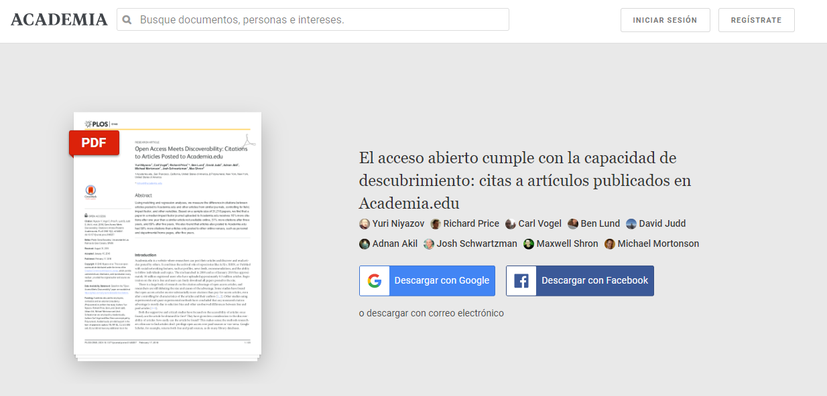Click the red PDF badge
Image resolution: width=827 pixels, height=396 pixels.
point(94,142)
